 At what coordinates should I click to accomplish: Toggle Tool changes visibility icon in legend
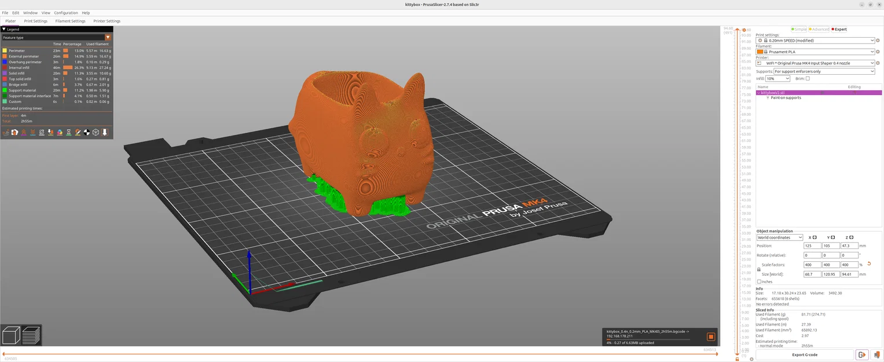[x=50, y=132]
